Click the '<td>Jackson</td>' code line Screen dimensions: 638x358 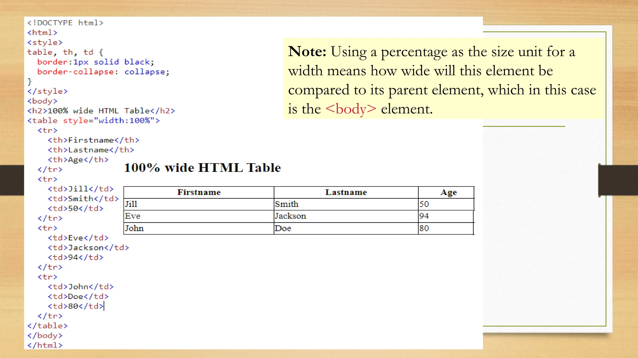(88, 248)
